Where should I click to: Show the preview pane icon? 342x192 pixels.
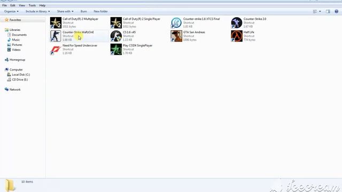[328, 11]
